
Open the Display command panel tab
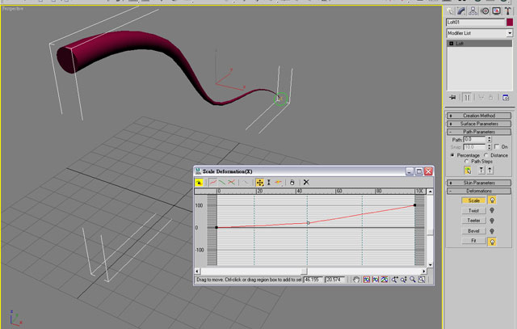(x=497, y=11)
